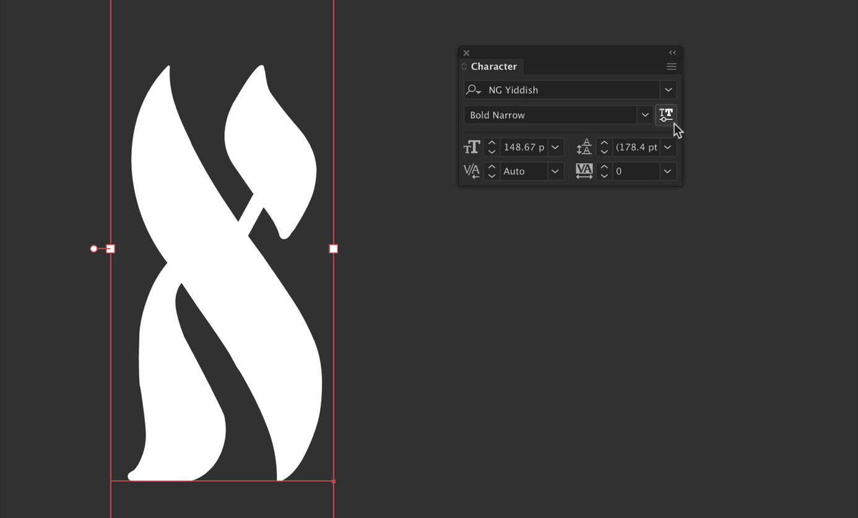858x518 pixels.
Task: Open the NG Yiddish font family dropdown
Action: [x=668, y=90]
